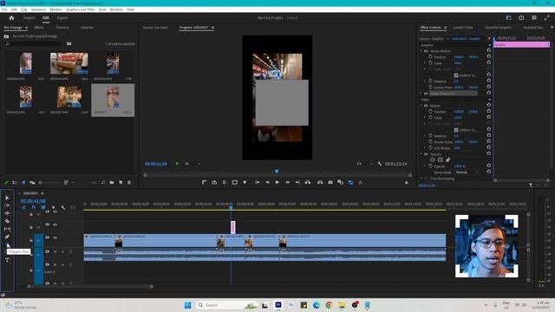This screenshot has height=312, width=555.
Task: Click the timeline settings wrench icon
Action: pos(63,208)
